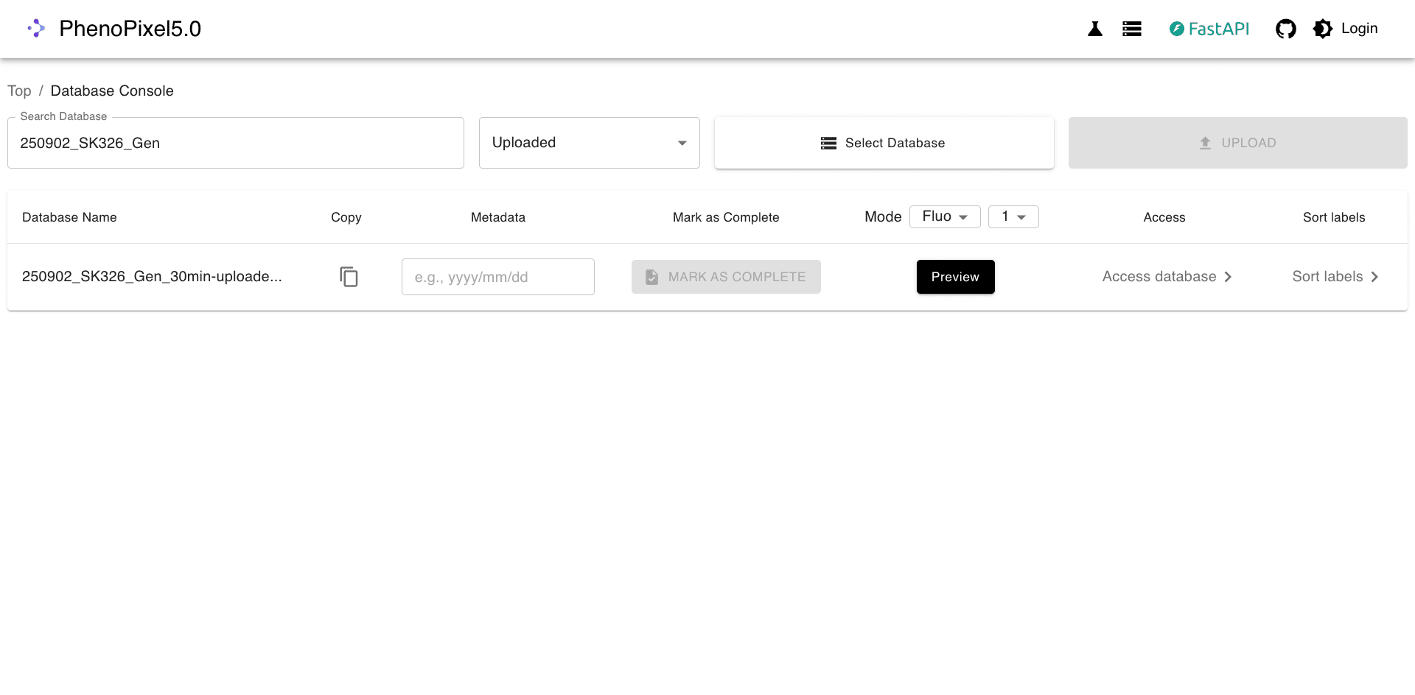The image size is (1415, 695).
Task: Open the FastAPI docs link
Action: coord(1209,29)
